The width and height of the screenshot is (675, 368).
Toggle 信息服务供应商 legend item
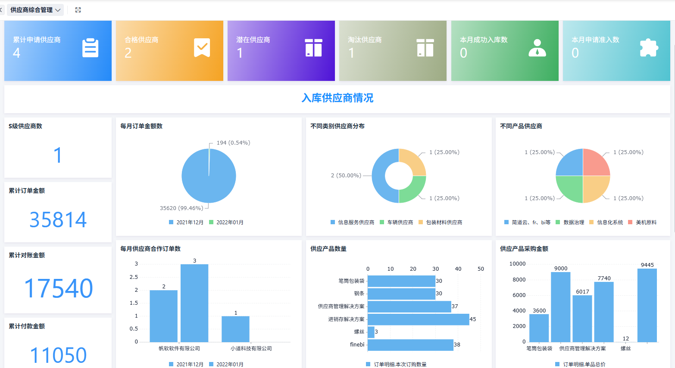coord(352,223)
